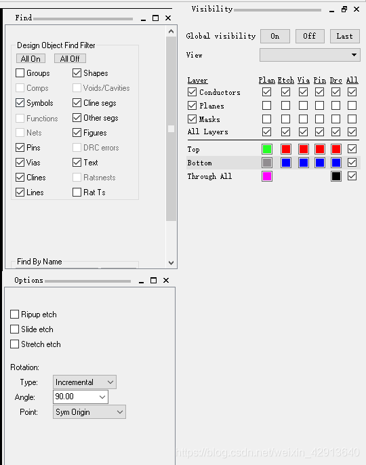
Task: Enable Masks Pin visibility checkbox
Action: tap(319, 119)
